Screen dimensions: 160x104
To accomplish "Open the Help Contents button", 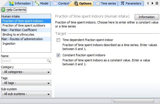I will coord(14,10).
